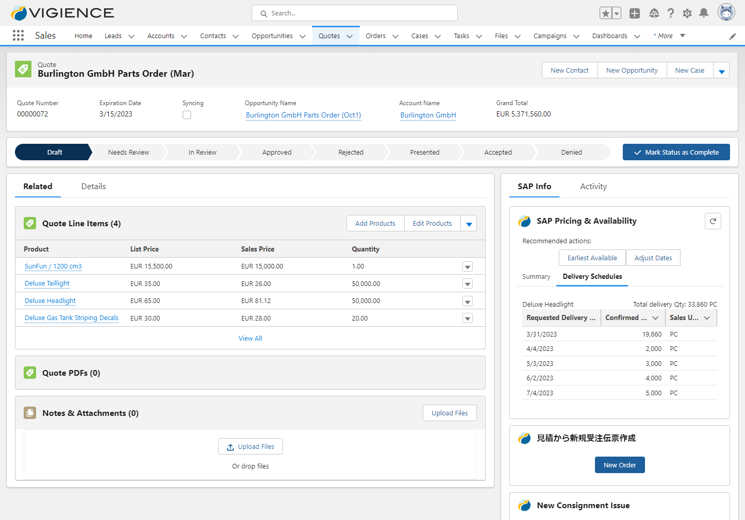
Task: Click the Favorites star icon
Action: click(606, 13)
